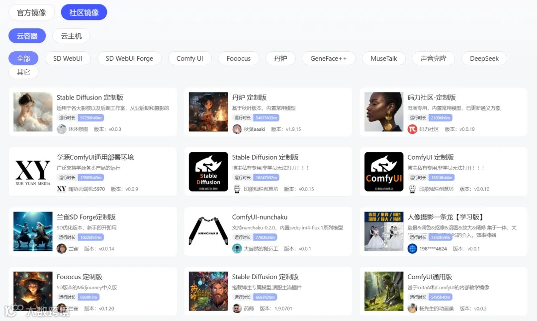
Task: Click the 沐沐修图 author avatar
Action: tap(62, 129)
